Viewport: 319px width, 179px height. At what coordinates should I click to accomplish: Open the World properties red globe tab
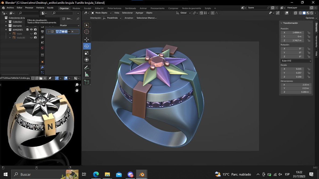click(x=42, y=48)
